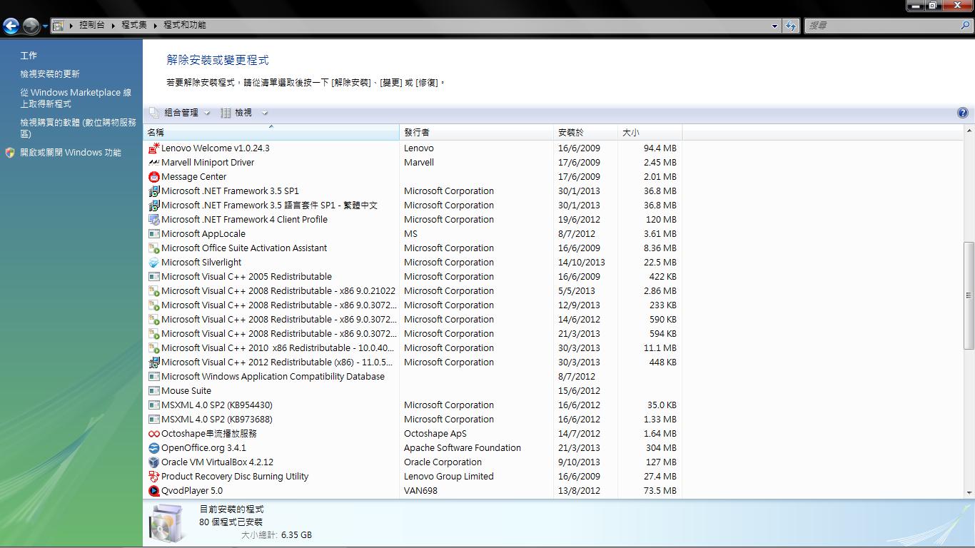Click the scrollbar down arrow
The height and width of the screenshot is (548, 975).
tap(969, 492)
